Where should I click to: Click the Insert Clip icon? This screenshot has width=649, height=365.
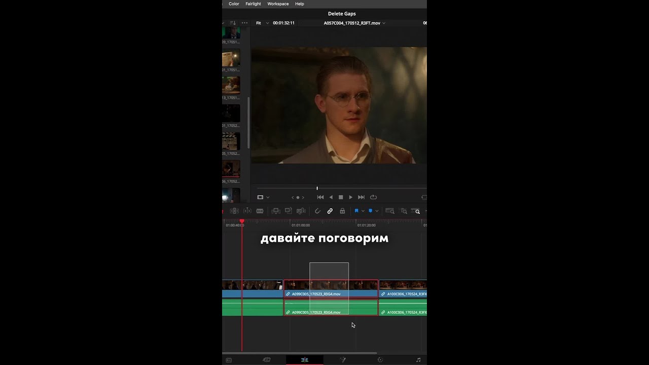pyautogui.click(x=276, y=211)
